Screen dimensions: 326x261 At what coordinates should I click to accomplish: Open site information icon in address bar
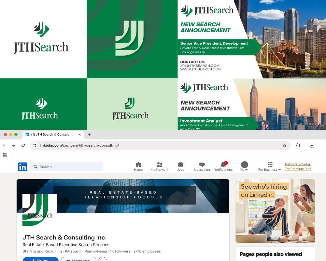click(x=35, y=145)
